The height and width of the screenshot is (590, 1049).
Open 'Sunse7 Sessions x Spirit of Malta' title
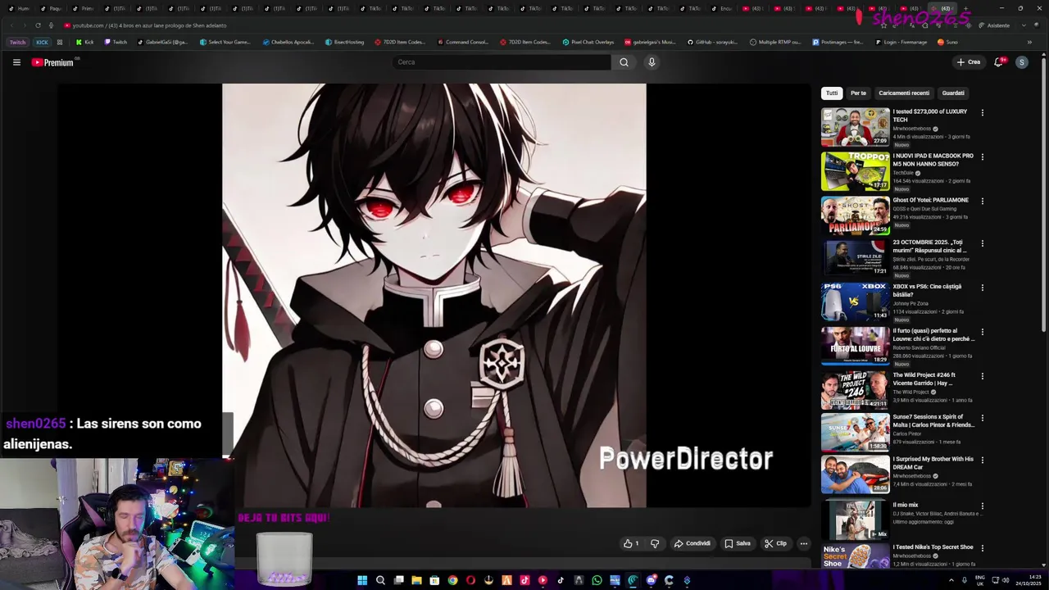(933, 421)
